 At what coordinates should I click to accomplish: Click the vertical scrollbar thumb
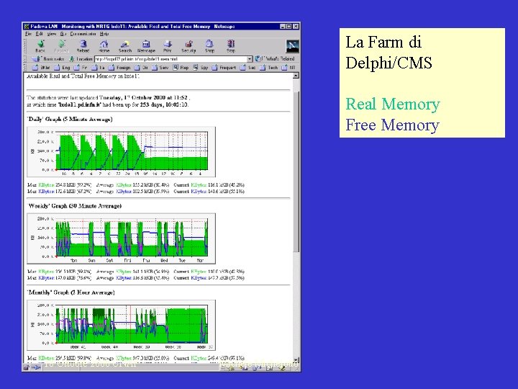point(296,171)
